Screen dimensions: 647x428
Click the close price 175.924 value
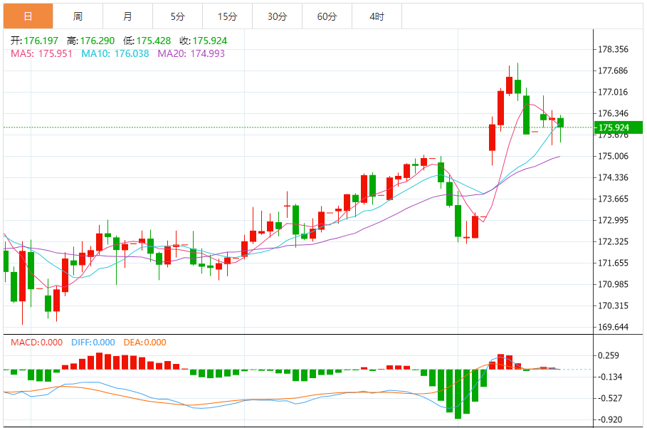209,41
